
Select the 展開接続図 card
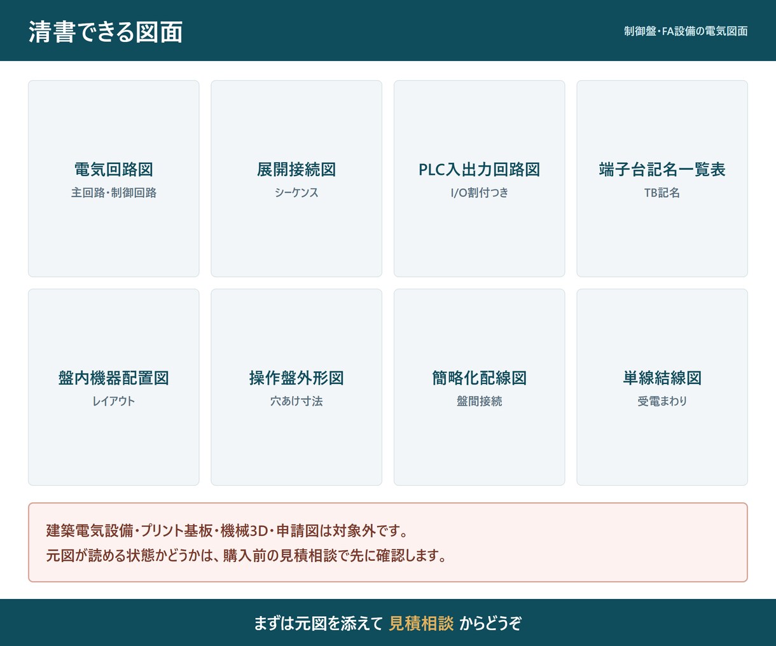click(x=296, y=179)
